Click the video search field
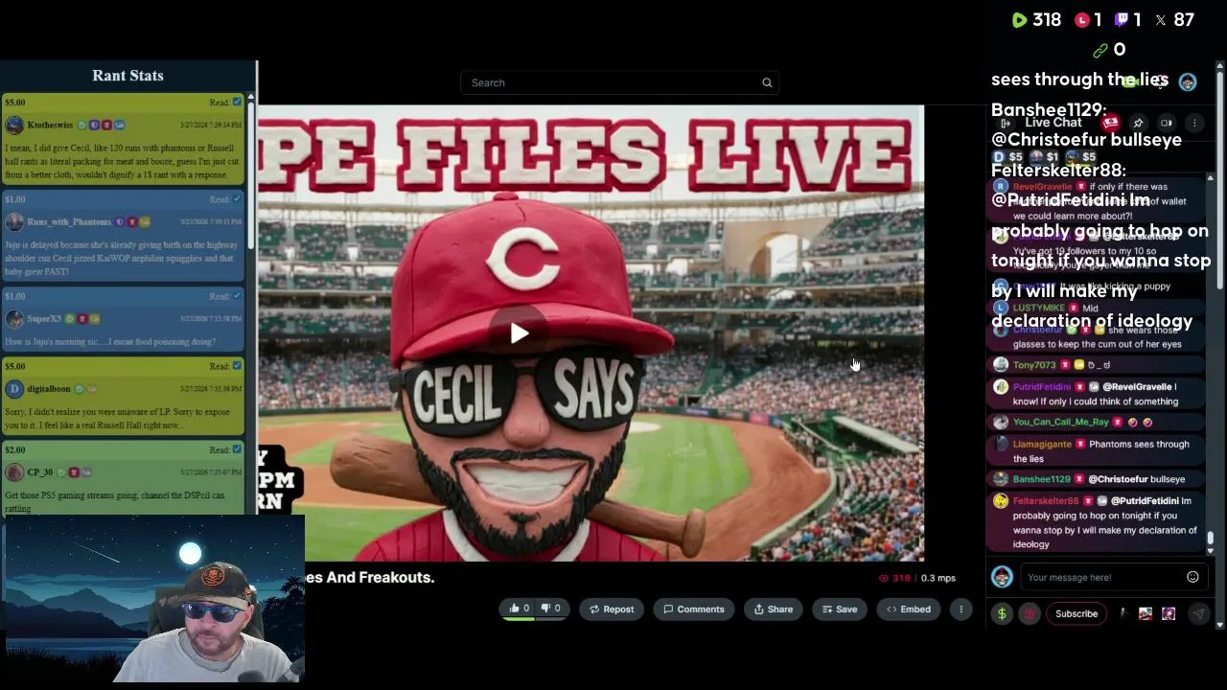 (618, 82)
